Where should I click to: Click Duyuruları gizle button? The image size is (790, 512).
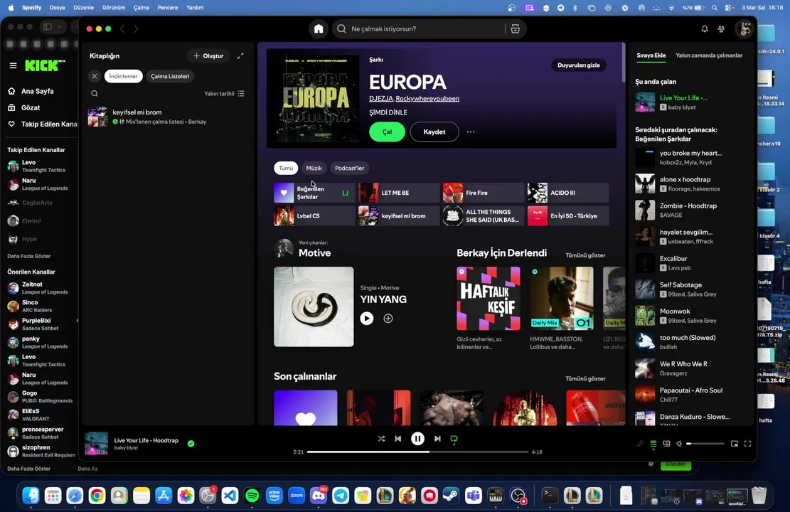coord(578,65)
